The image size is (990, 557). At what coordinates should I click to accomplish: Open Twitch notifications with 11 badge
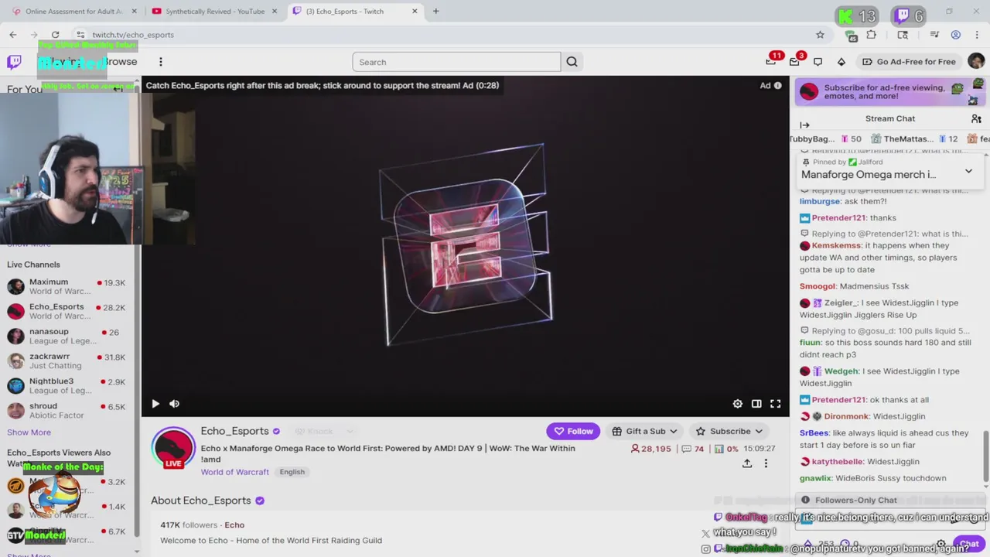[x=771, y=62]
